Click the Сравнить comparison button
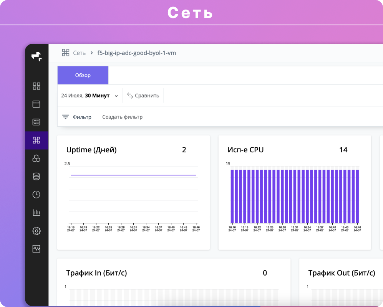The width and height of the screenshot is (383, 307). 143,95
